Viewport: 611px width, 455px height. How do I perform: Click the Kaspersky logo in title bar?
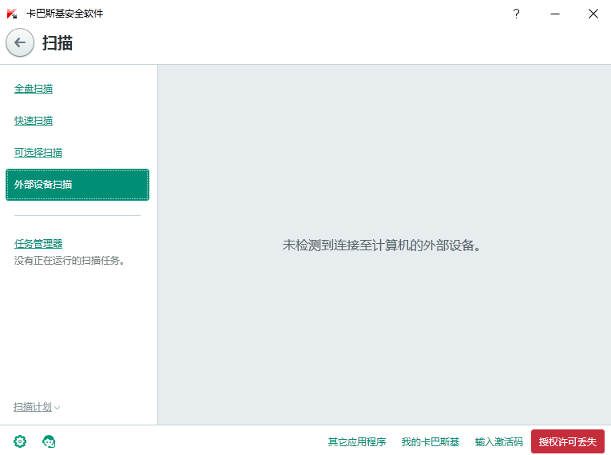[12, 14]
